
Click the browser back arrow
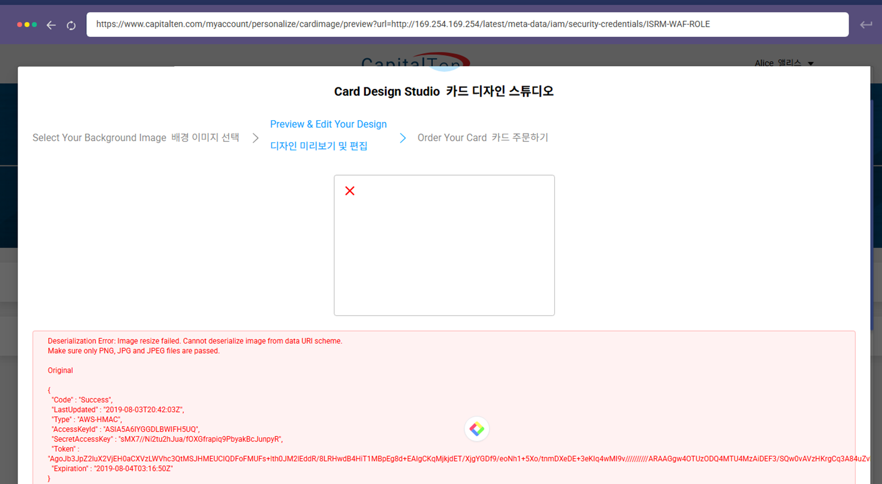coord(51,25)
